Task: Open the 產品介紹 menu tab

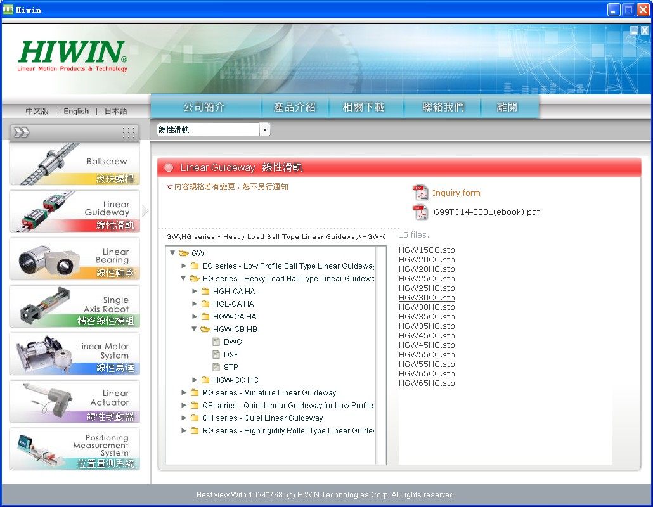Action: pos(294,107)
